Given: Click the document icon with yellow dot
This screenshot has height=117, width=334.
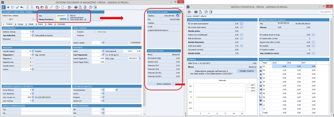Looking at the screenshot, I should point(47,7).
